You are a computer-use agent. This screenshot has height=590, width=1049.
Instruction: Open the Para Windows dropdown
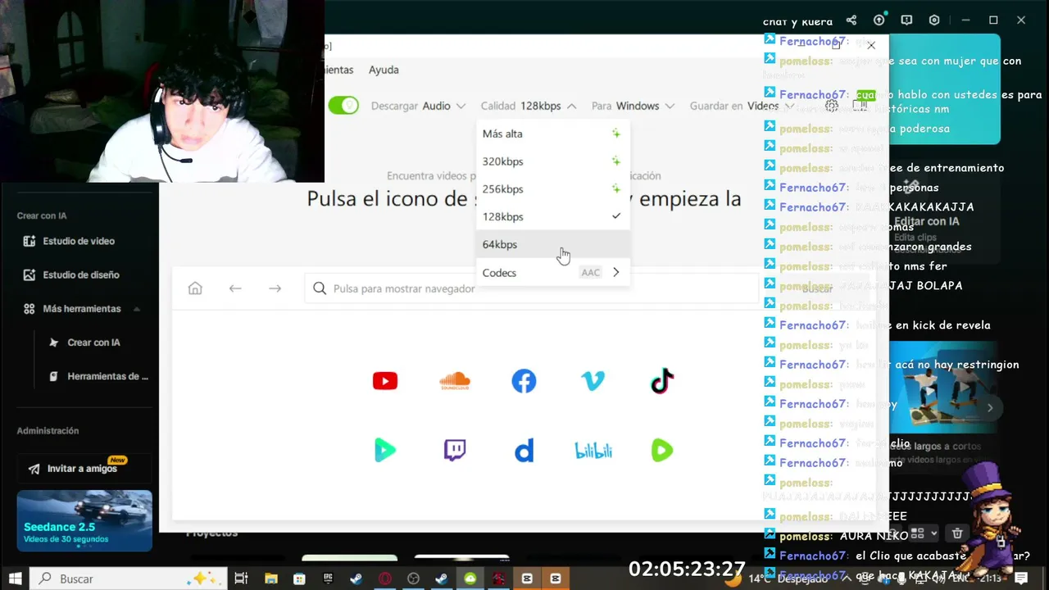(633, 106)
